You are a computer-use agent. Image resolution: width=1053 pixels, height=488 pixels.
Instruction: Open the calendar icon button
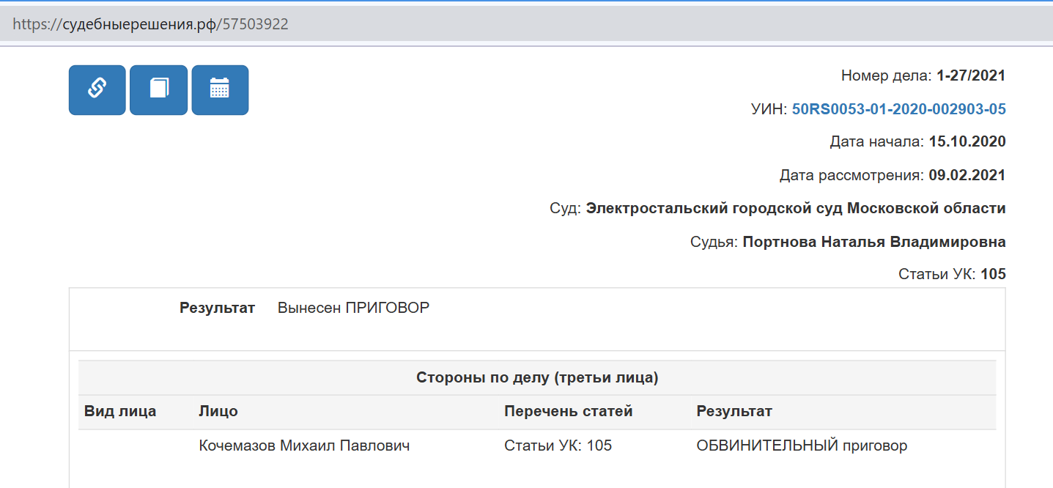pos(220,90)
